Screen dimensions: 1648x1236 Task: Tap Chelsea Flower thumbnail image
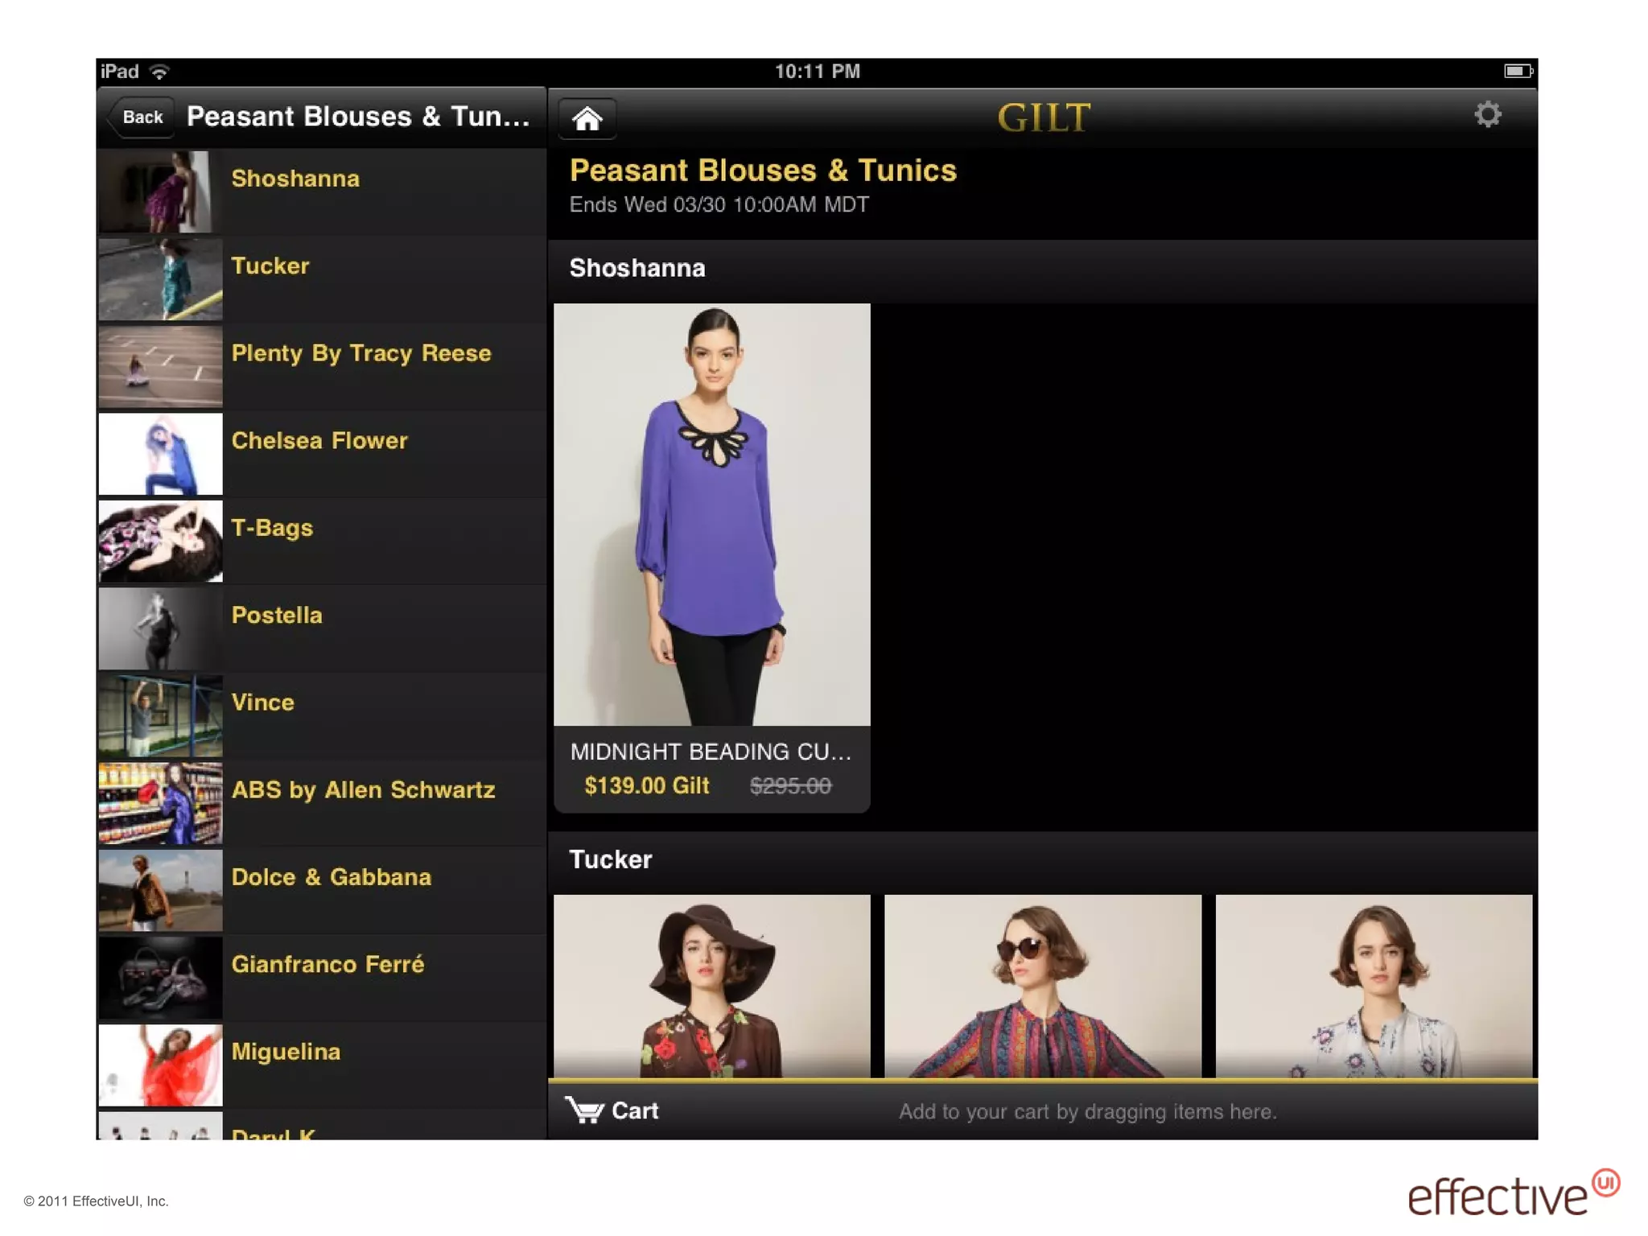coord(160,454)
